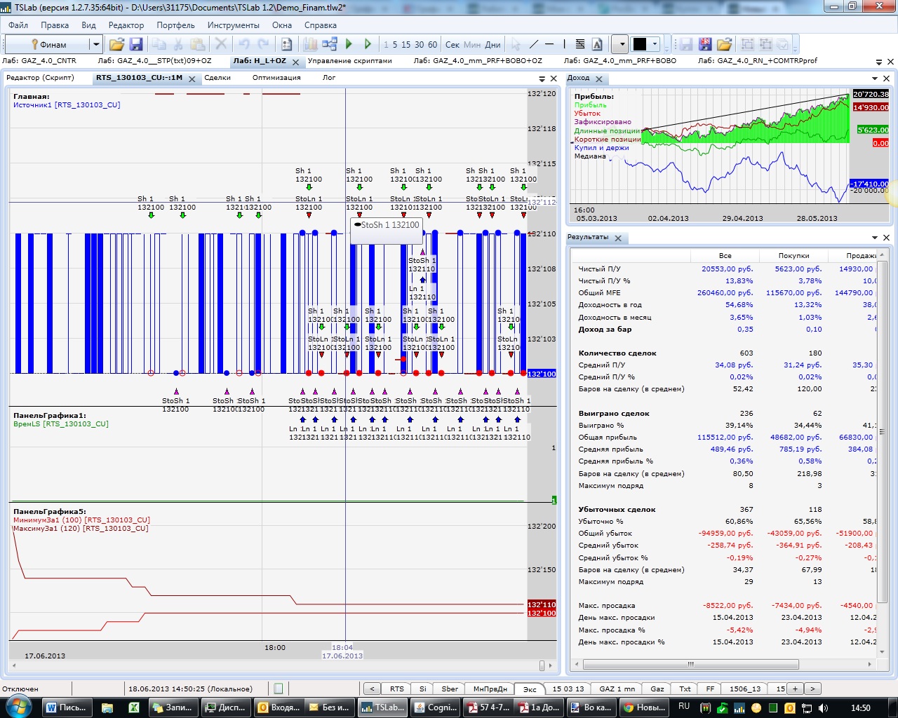Viewport: 898px width, 718px height.
Task: Click the black color swatch in the toolbar
Action: click(x=640, y=44)
